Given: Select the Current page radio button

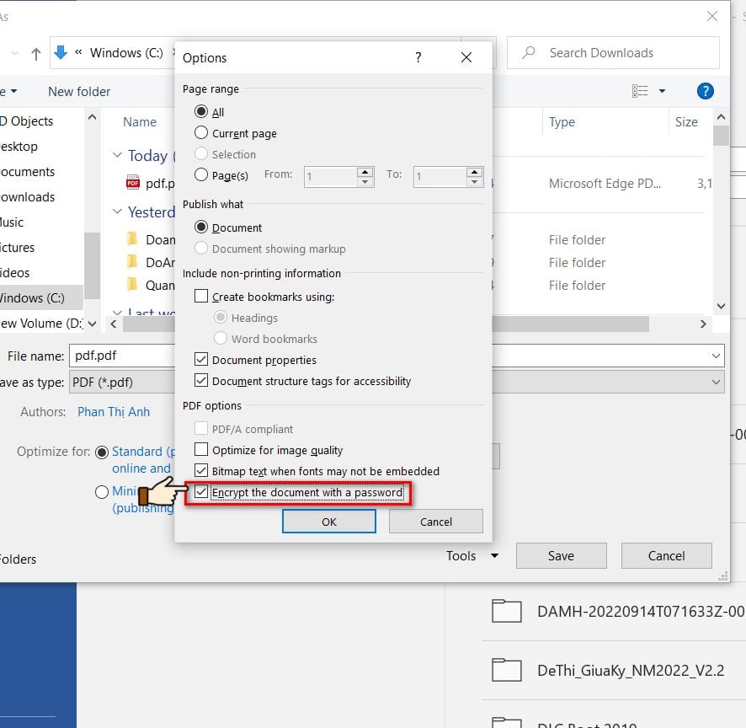Looking at the screenshot, I should pos(201,132).
